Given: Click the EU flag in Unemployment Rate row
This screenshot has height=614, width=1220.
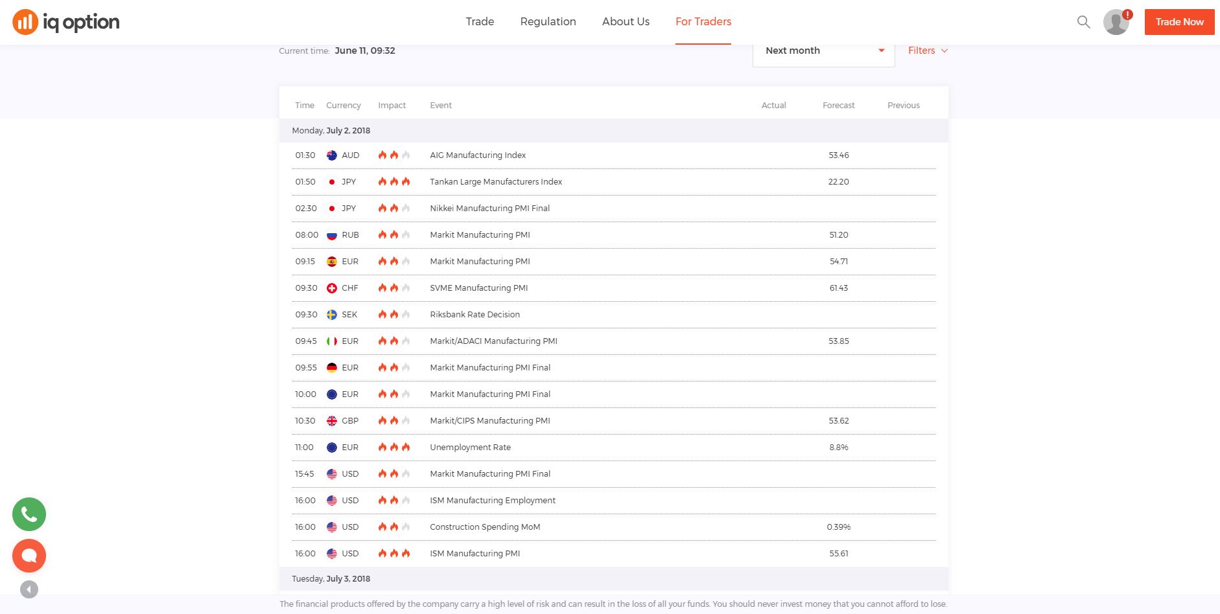Looking at the screenshot, I should coord(332,448).
